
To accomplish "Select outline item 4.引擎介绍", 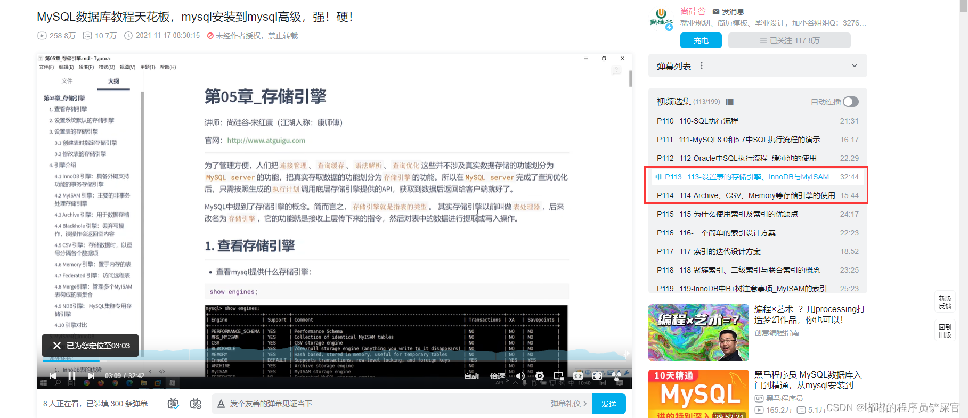I will click(63, 165).
